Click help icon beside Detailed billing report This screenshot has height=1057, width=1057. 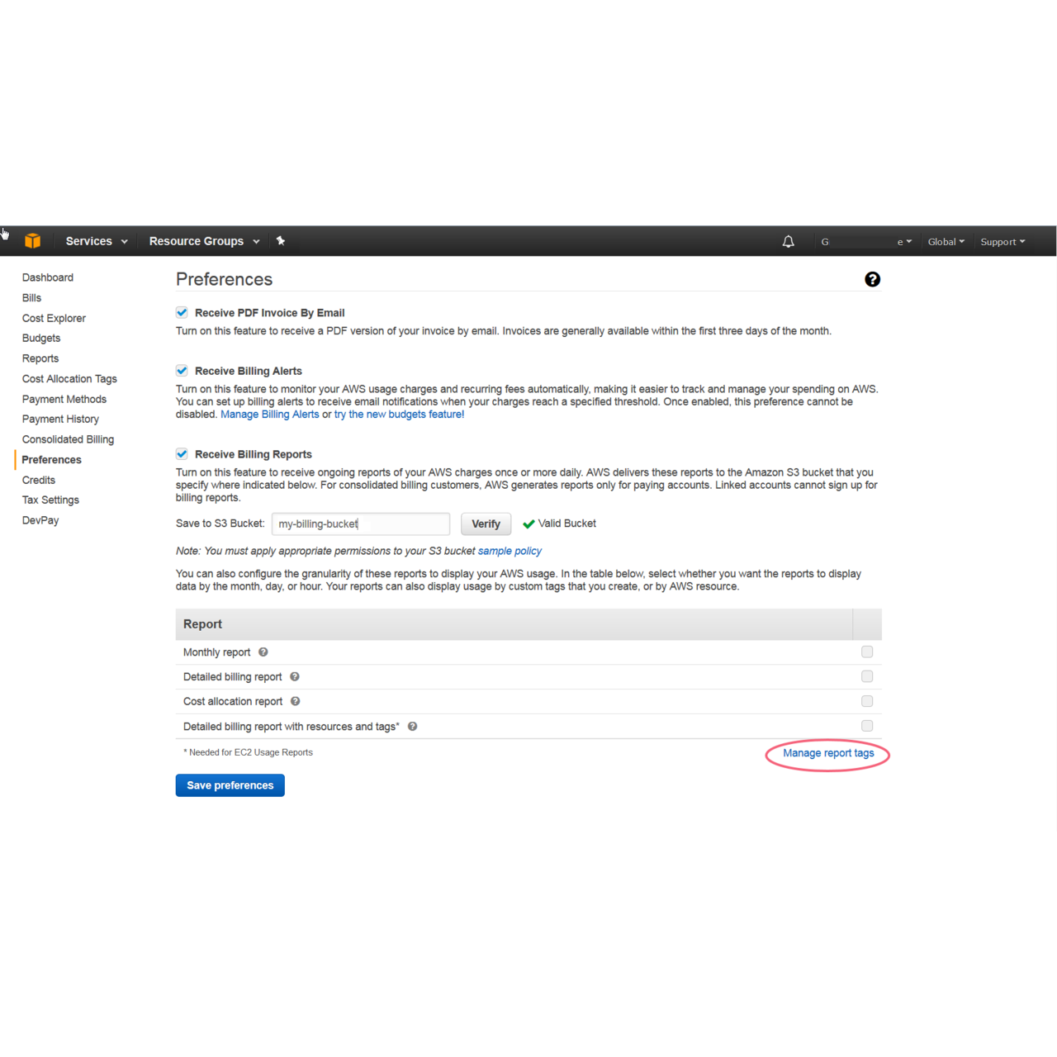295,677
